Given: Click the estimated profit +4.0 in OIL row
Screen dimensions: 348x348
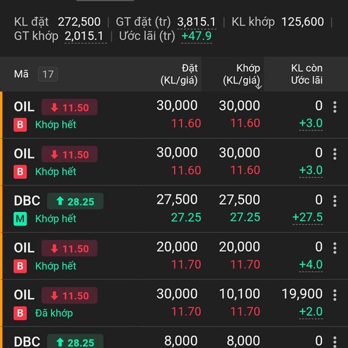Looking at the screenshot, I should [x=311, y=264].
